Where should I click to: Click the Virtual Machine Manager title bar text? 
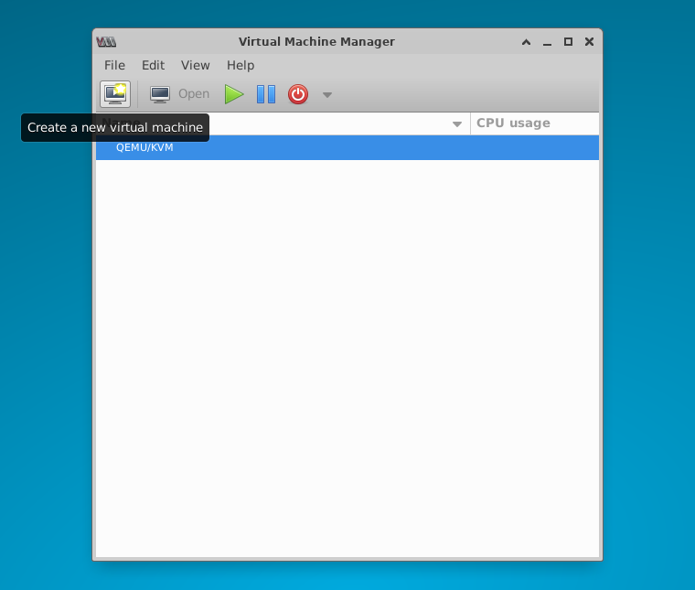tap(316, 42)
